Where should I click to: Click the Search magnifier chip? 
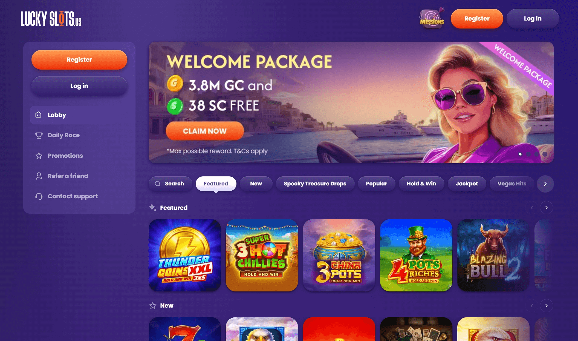pyautogui.click(x=170, y=184)
